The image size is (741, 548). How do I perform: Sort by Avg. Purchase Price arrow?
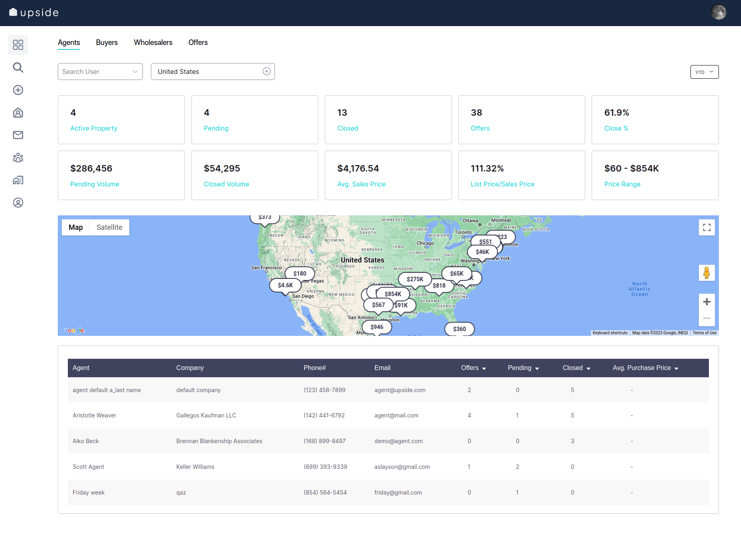[676, 368]
